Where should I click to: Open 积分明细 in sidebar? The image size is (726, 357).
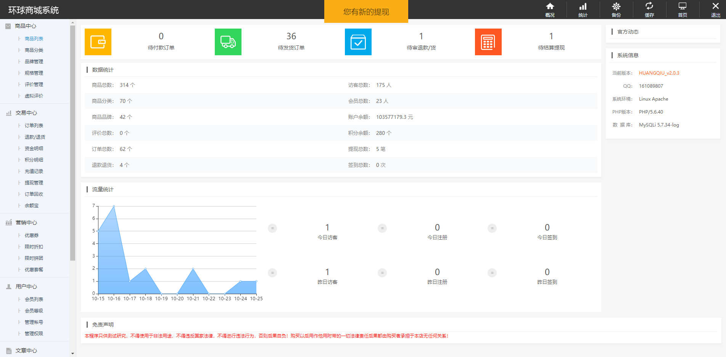coord(34,160)
